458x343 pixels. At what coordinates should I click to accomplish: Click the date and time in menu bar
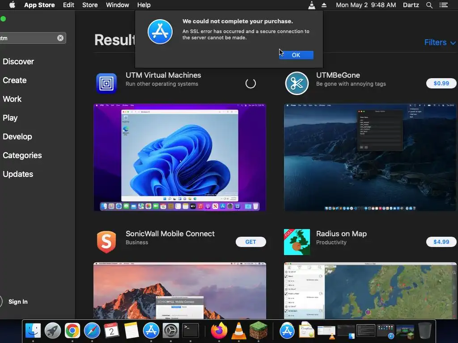366,5
